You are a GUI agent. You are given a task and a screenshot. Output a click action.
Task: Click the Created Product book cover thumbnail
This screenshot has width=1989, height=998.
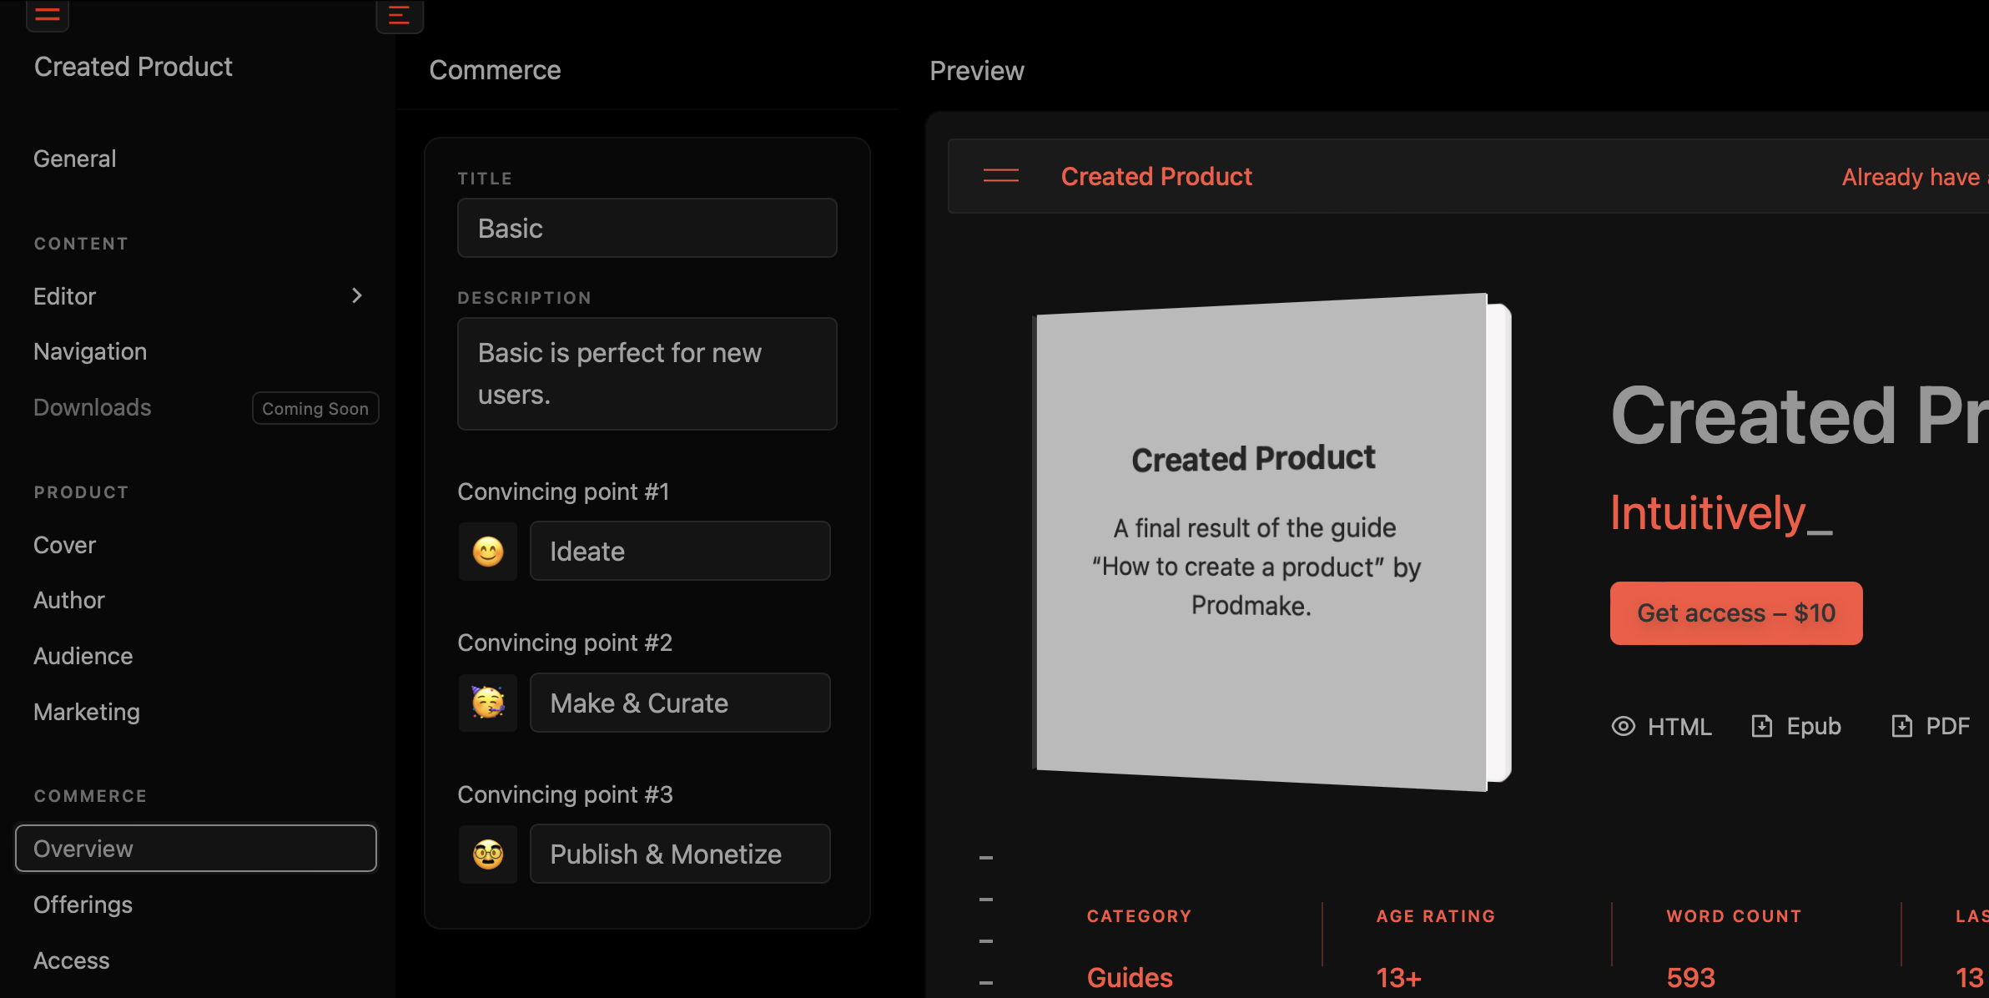coord(1260,542)
